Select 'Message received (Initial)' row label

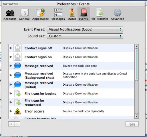pyautogui.click(x=39, y=85)
